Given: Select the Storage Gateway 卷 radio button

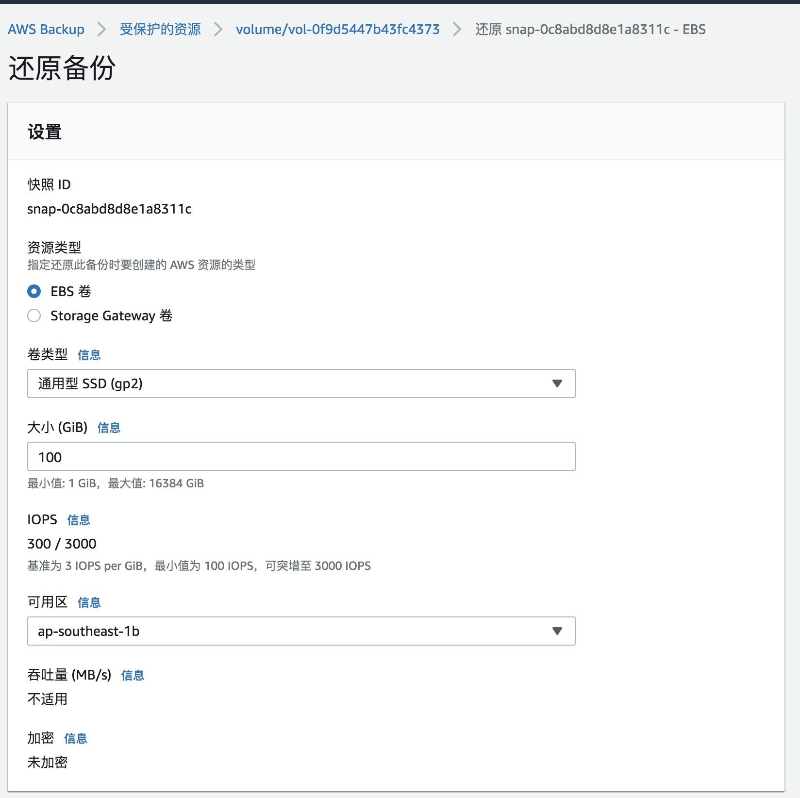Looking at the screenshot, I should [x=34, y=316].
